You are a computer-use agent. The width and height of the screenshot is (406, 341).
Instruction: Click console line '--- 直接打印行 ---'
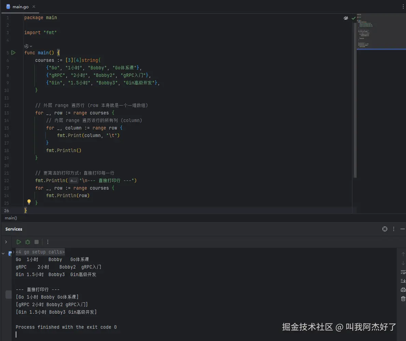(38, 289)
